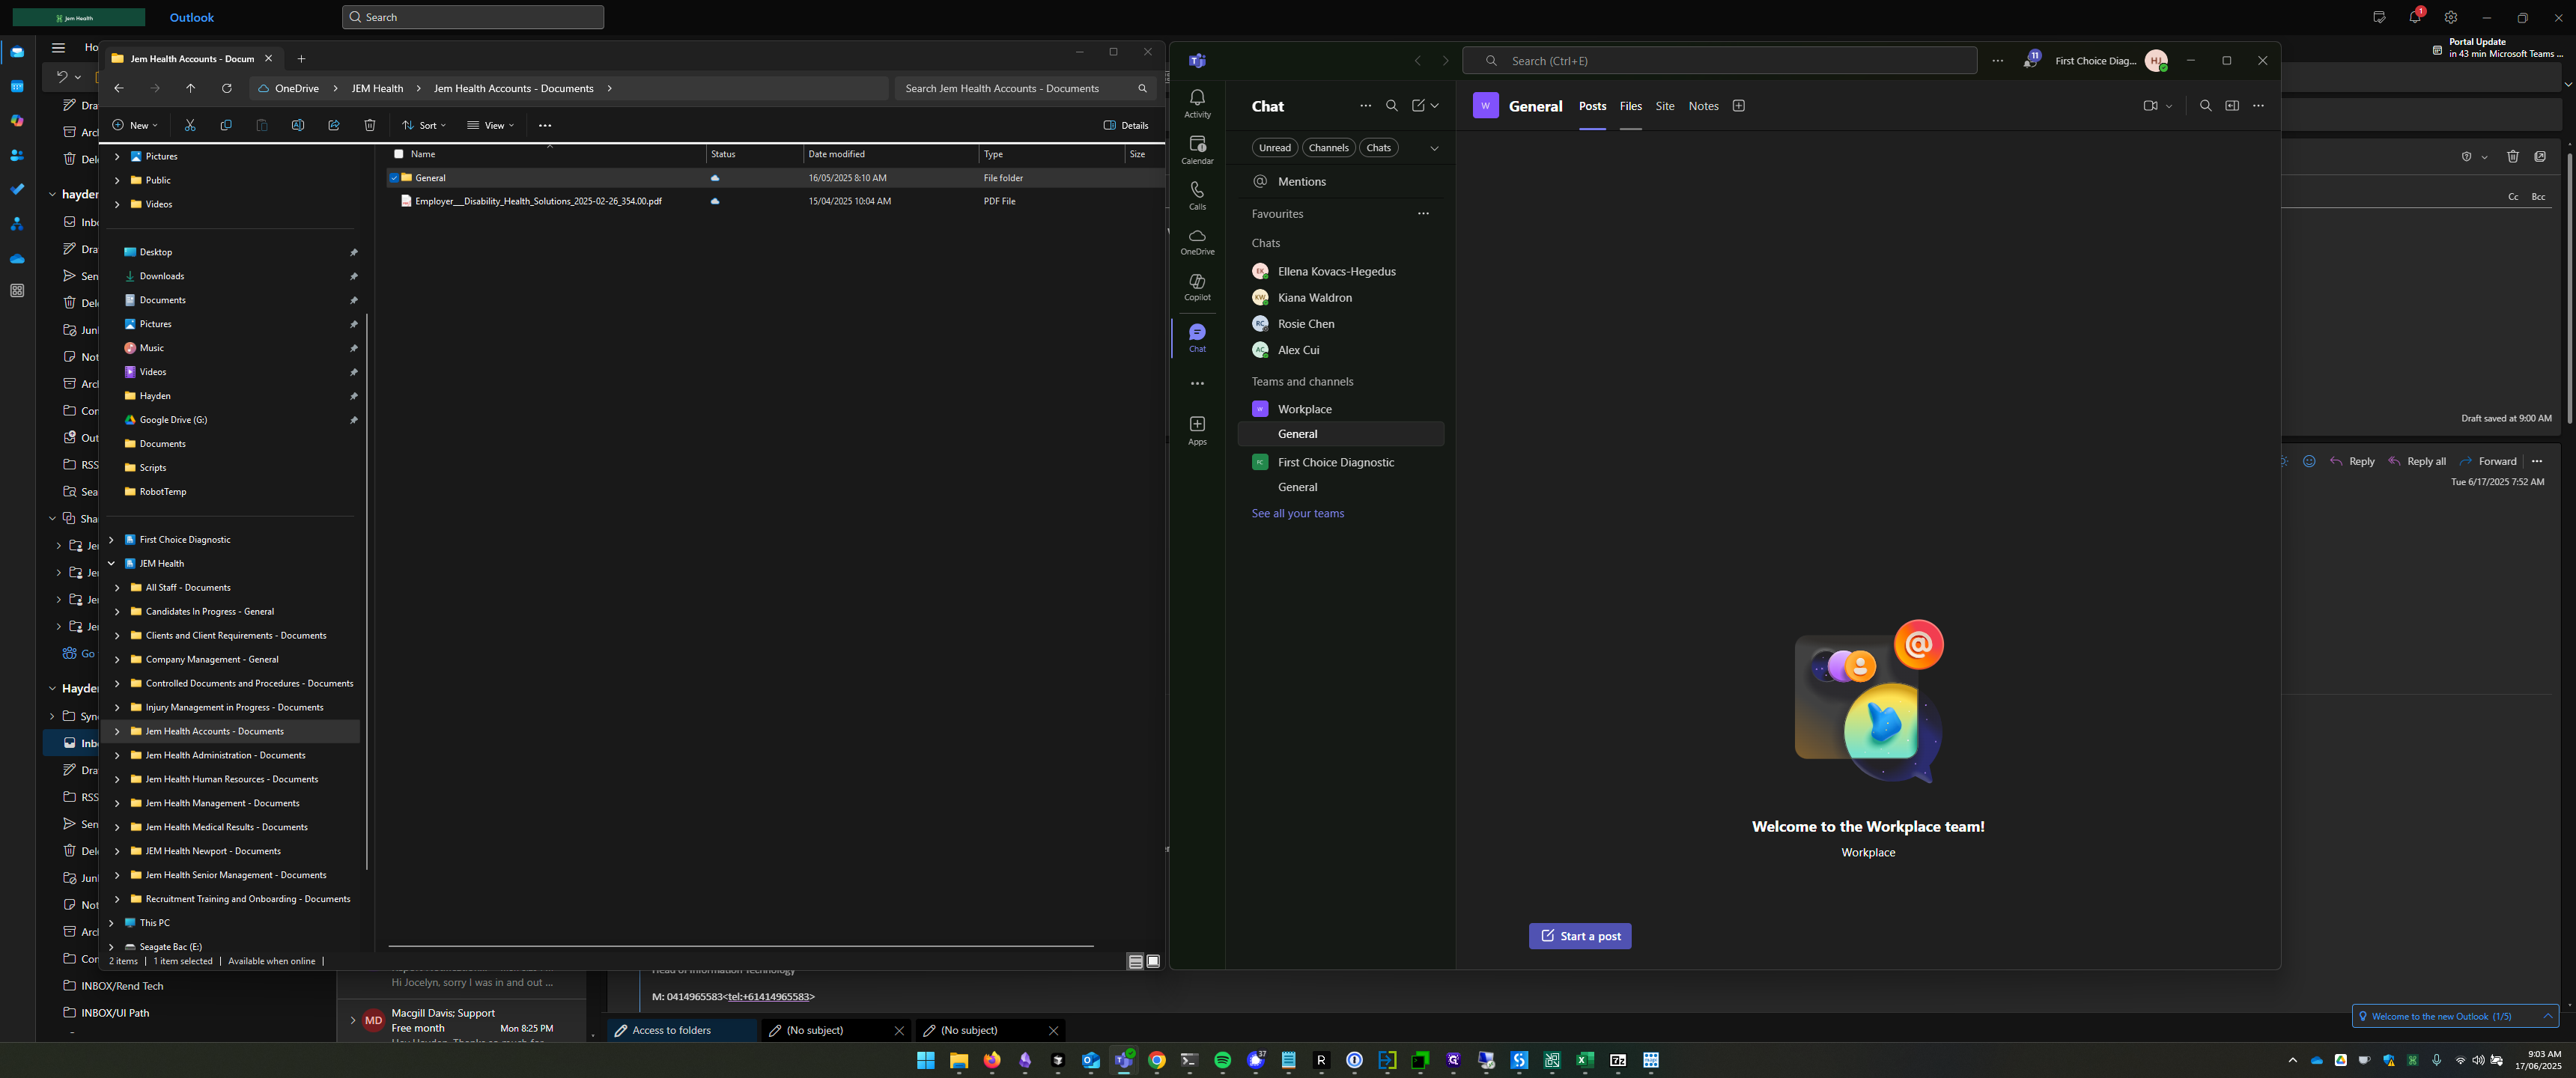Go back in File Explorer navigation

pyautogui.click(x=119, y=88)
